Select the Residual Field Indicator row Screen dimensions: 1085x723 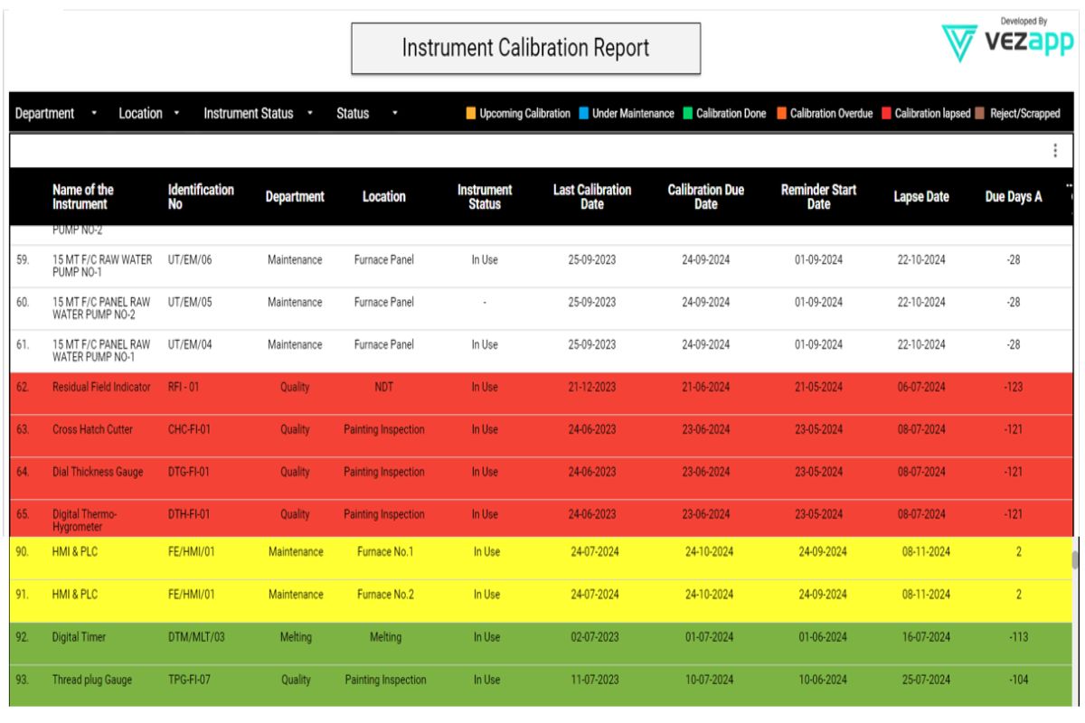click(101, 387)
